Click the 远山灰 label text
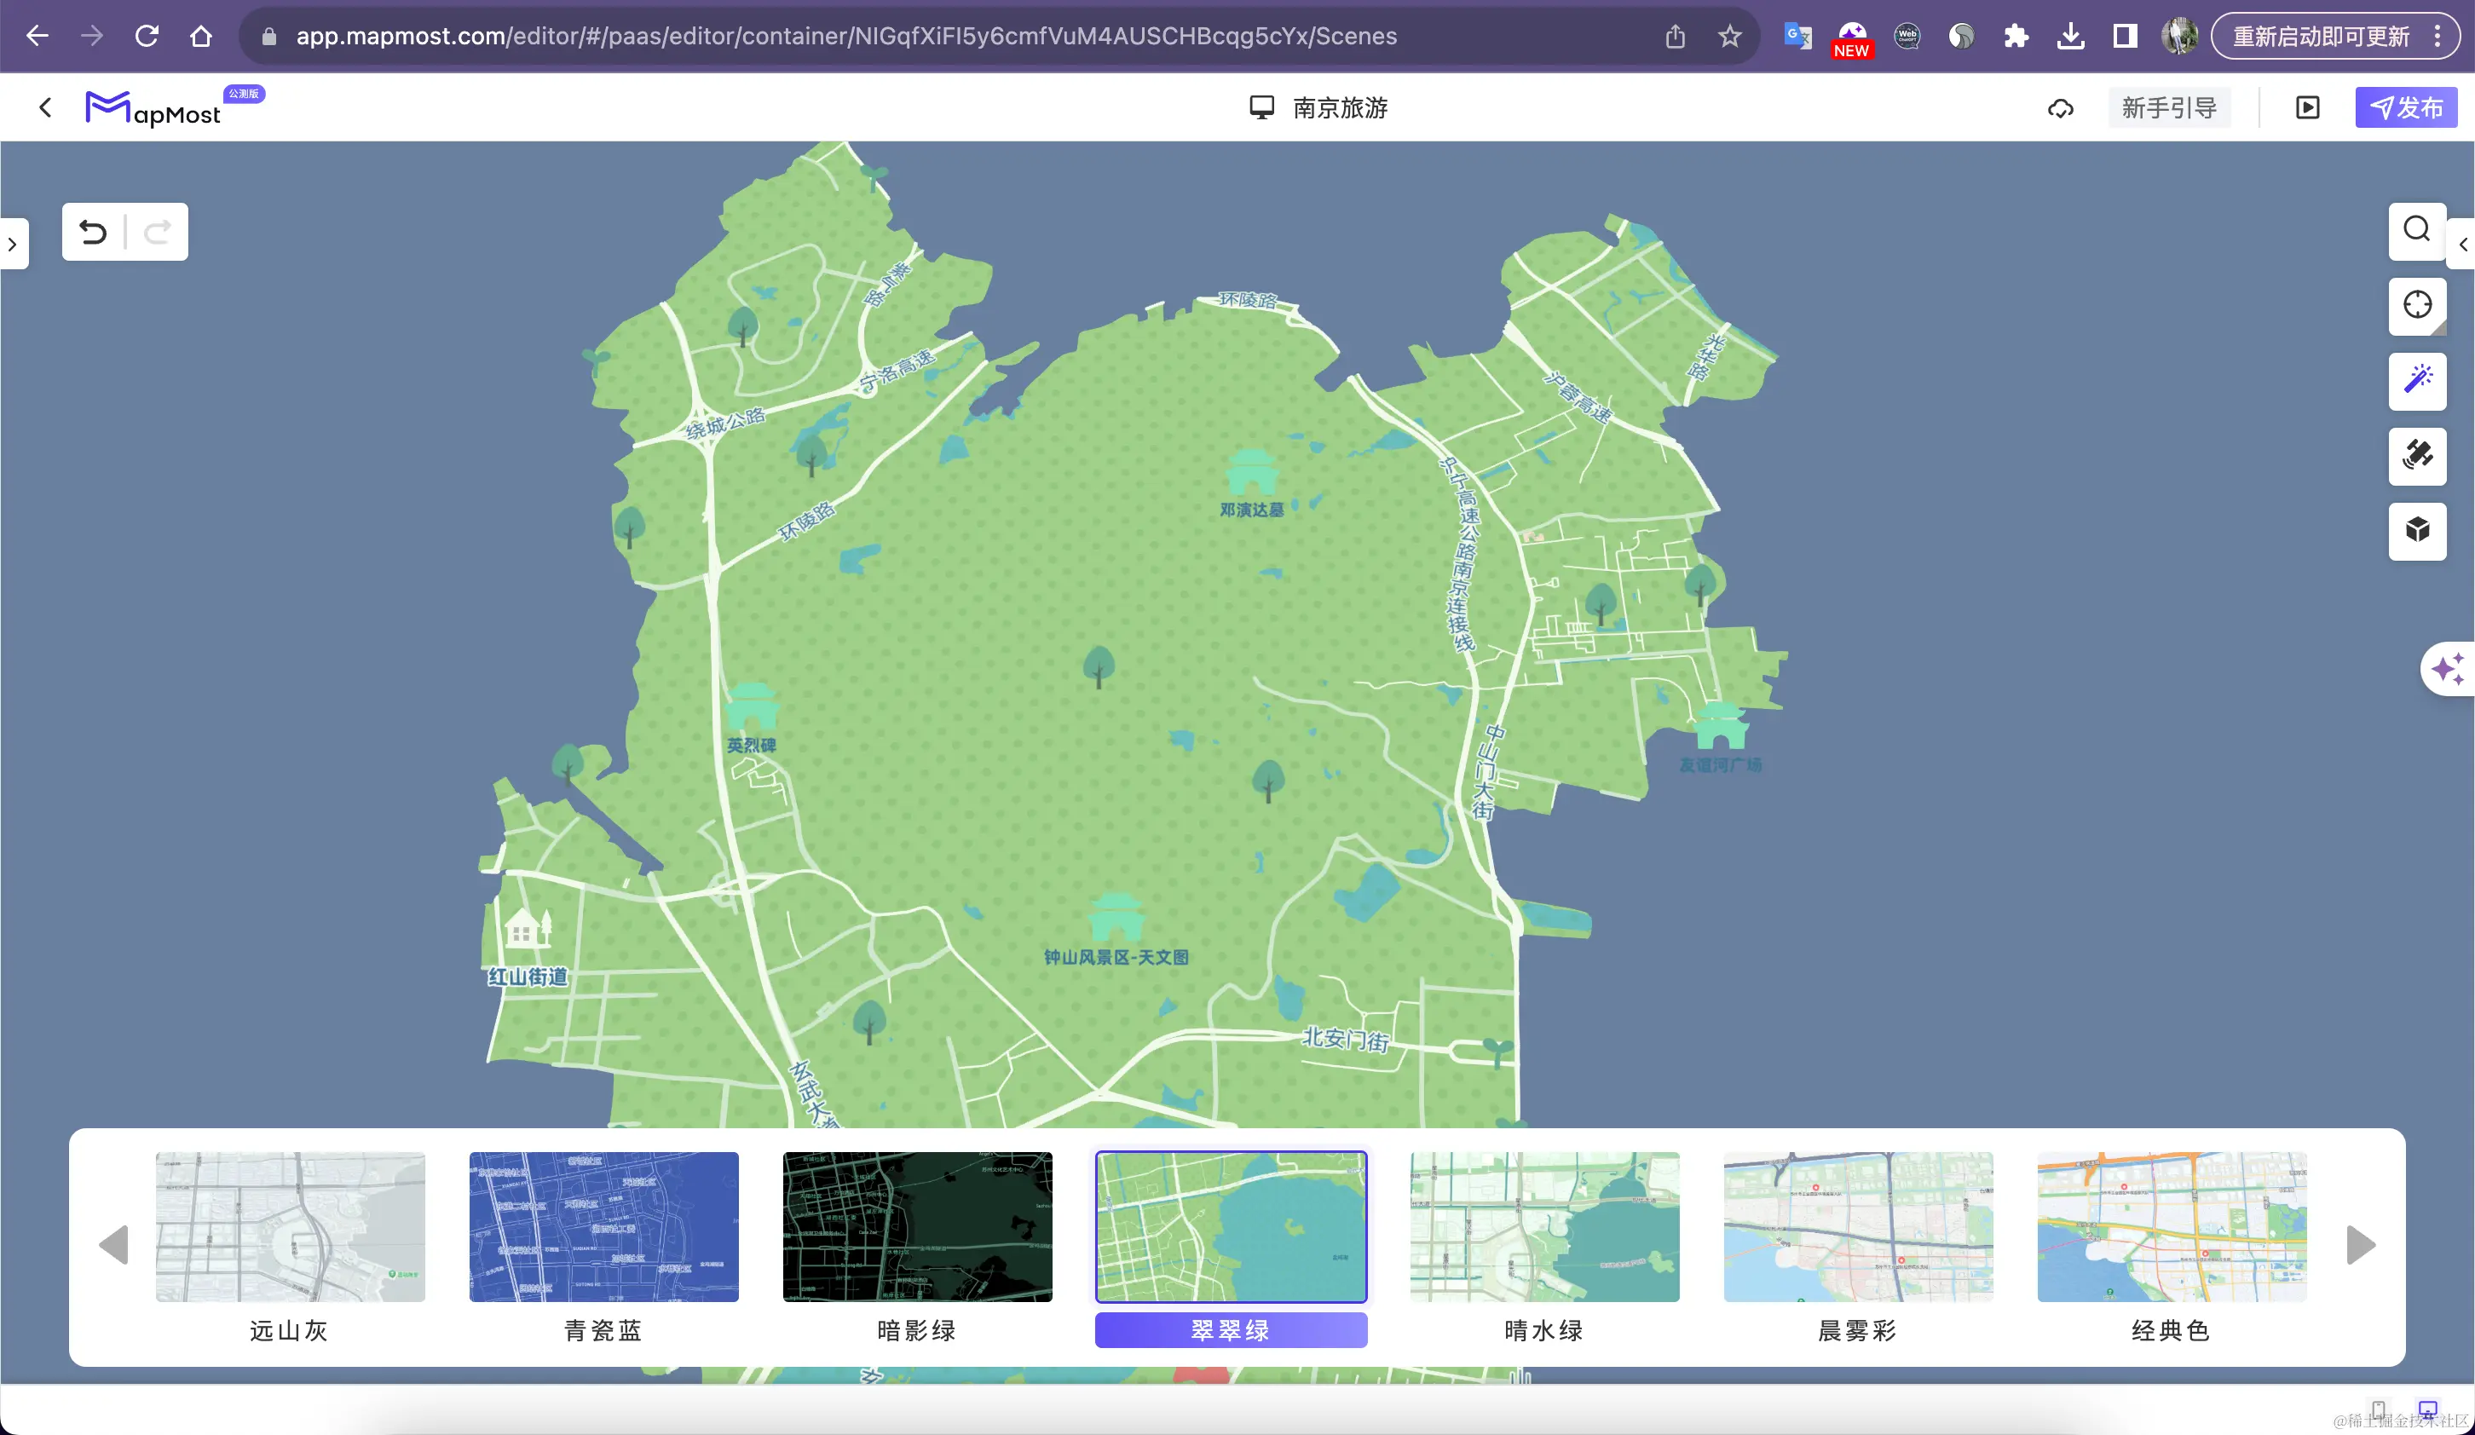Viewport: 2475px width, 1435px height. [x=289, y=1331]
